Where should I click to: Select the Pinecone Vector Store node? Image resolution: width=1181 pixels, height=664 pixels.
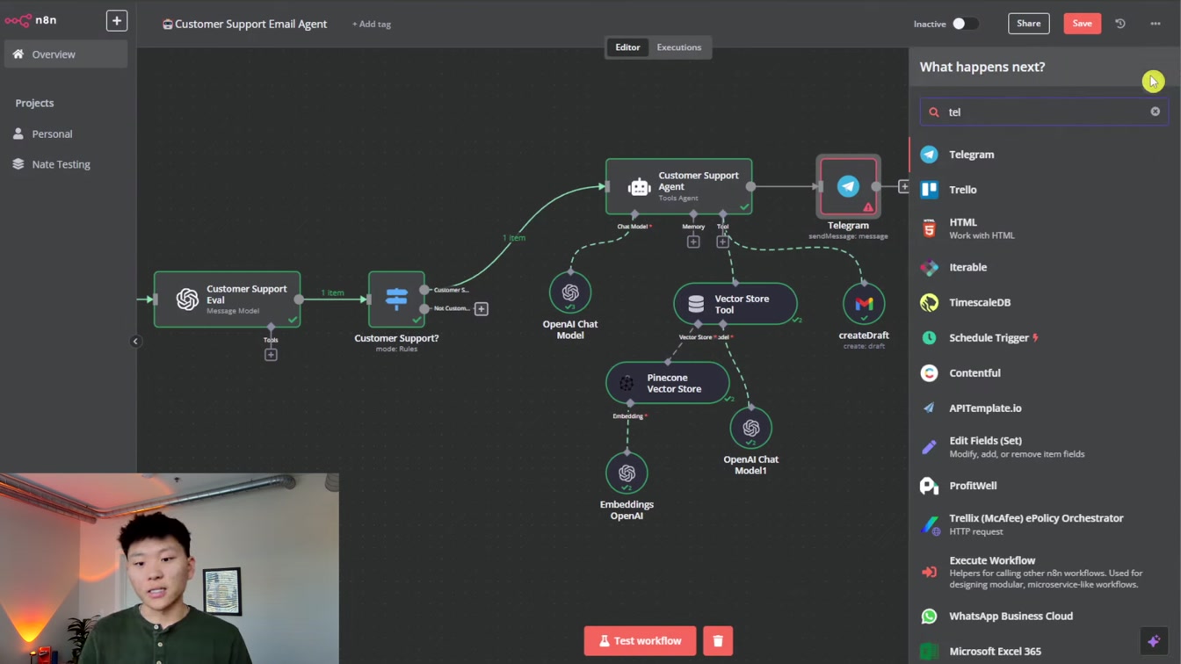(x=667, y=383)
